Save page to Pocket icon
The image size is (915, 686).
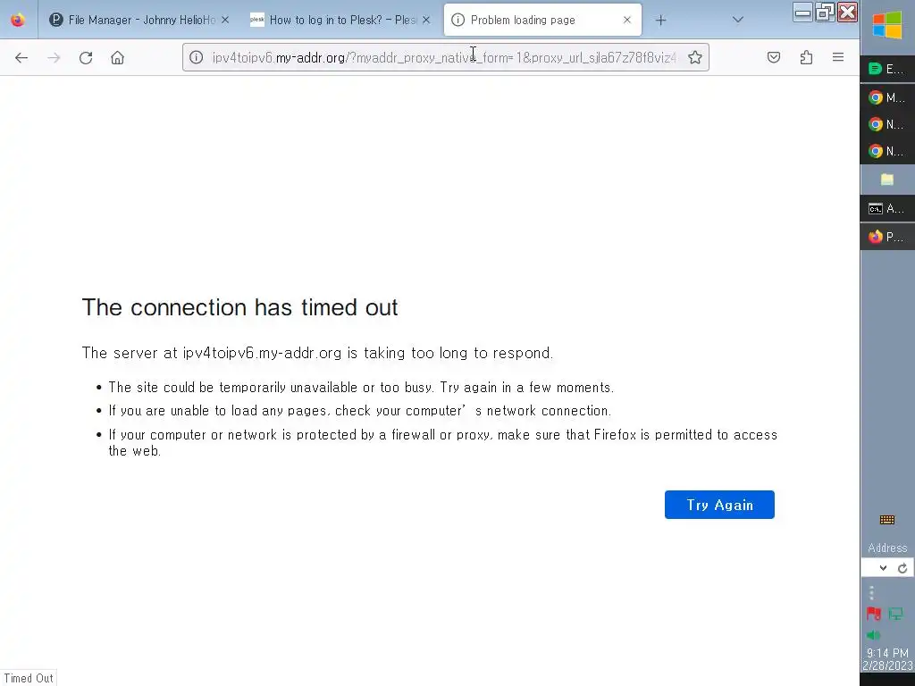(x=774, y=57)
